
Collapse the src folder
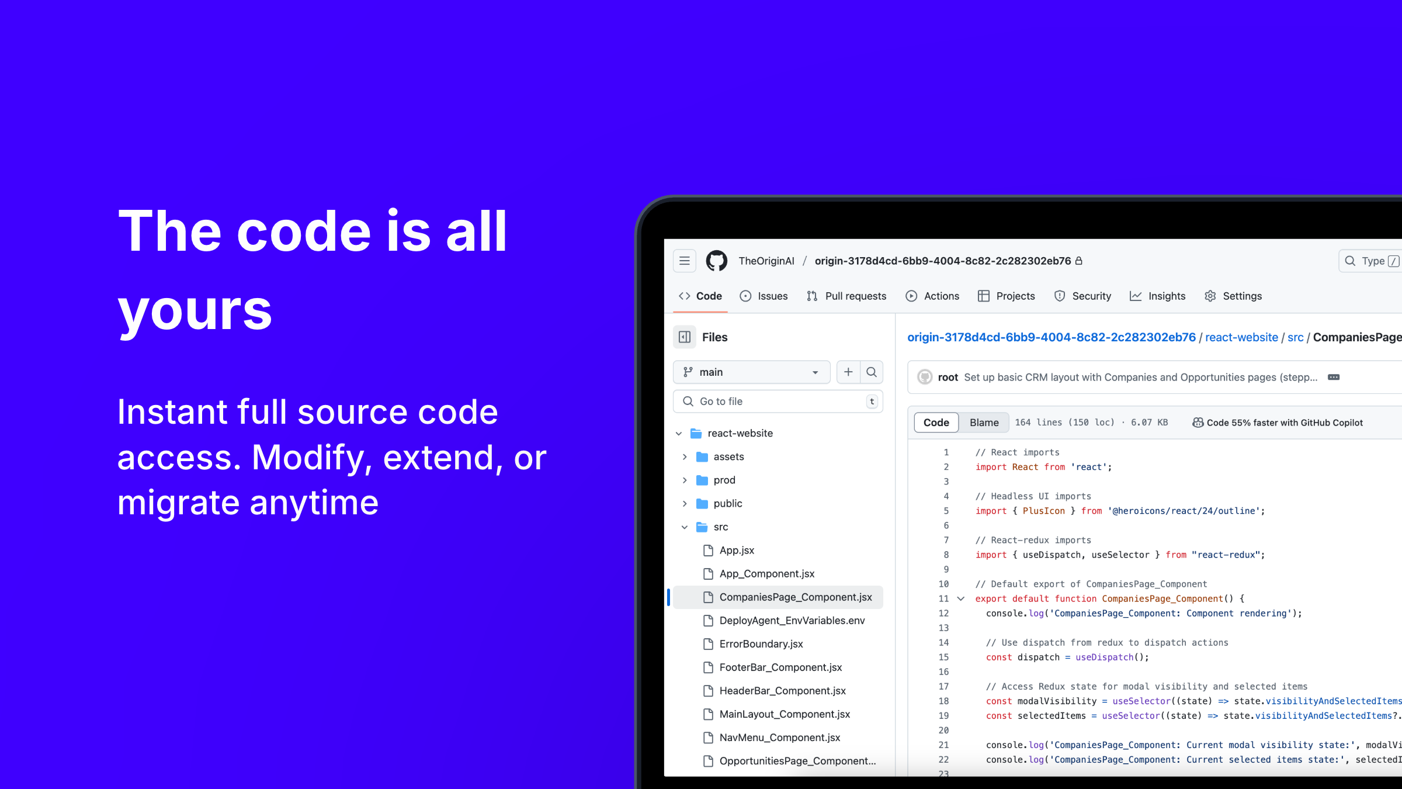pyautogui.click(x=685, y=527)
